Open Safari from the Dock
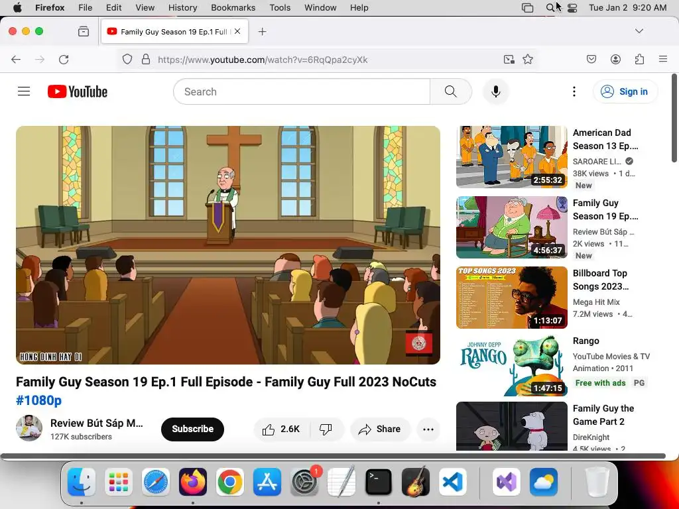Viewport: 679px width, 509px height. coord(155,482)
